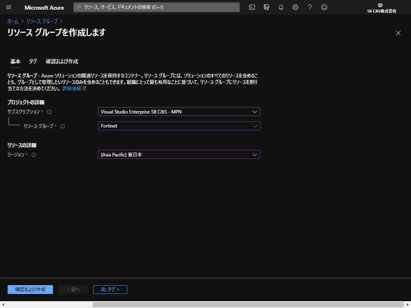The image size is (411, 308).
Task: Click the scrollbar right arrow
Action: tap(408, 305)
